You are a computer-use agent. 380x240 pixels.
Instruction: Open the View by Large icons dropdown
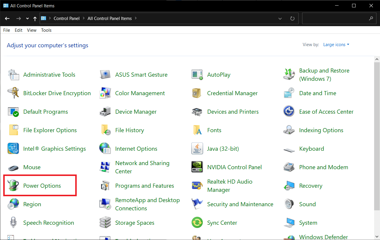click(x=336, y=45)
